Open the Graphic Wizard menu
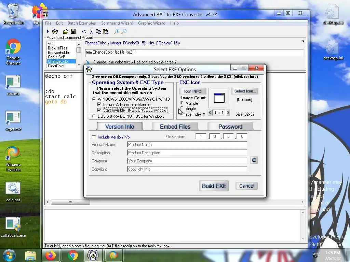The height and width of the screenshot is (262, 350). [x=152, y=23]
